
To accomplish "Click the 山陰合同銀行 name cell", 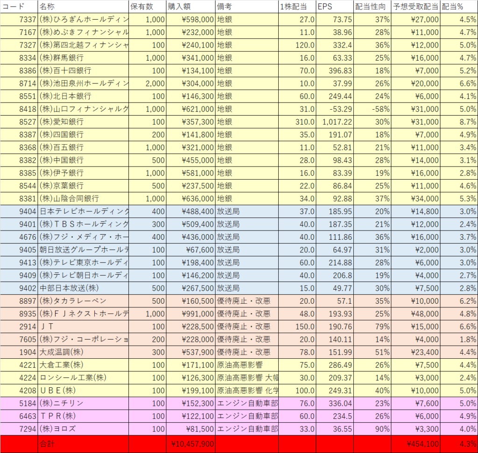I will (84, 199).
